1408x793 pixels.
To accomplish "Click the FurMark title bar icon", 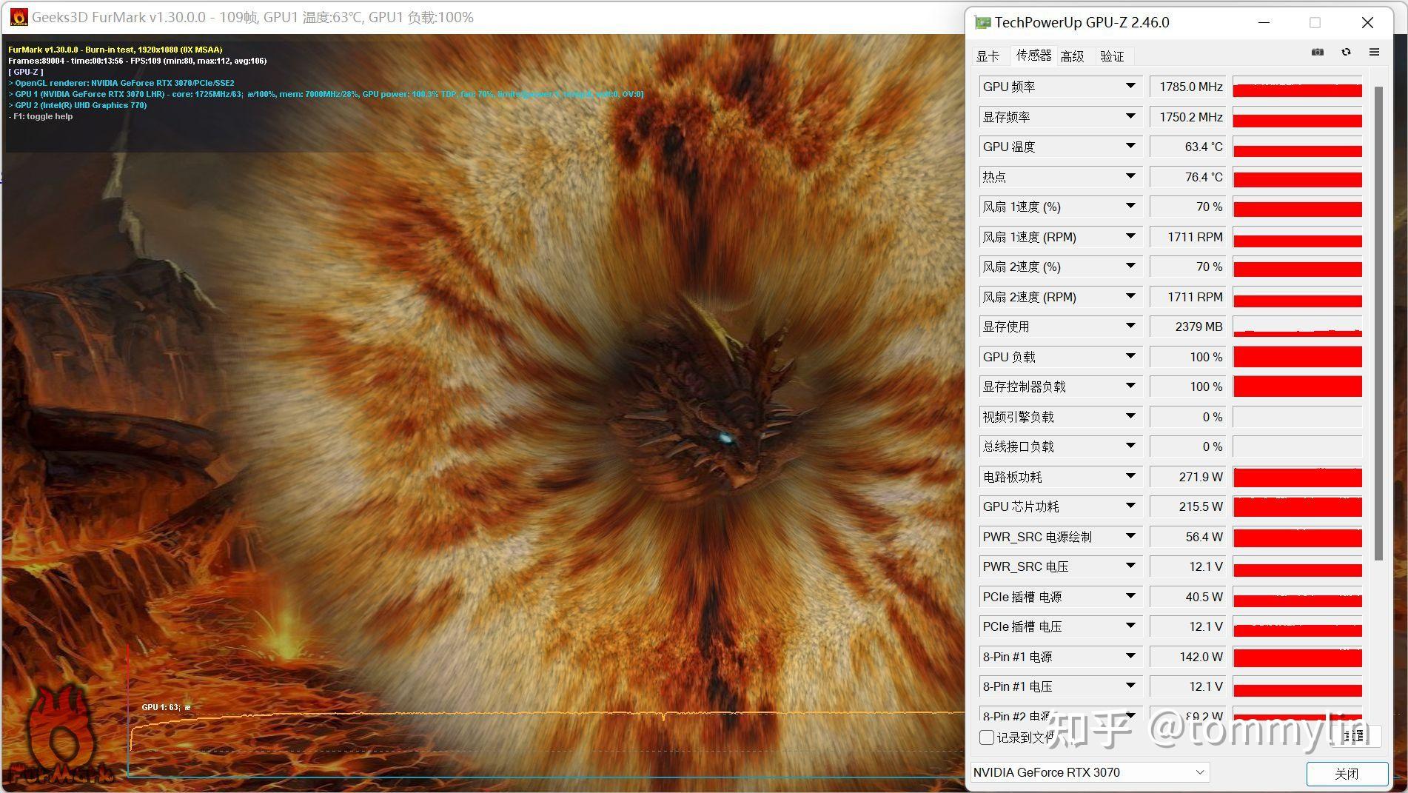I will (19, 17).
